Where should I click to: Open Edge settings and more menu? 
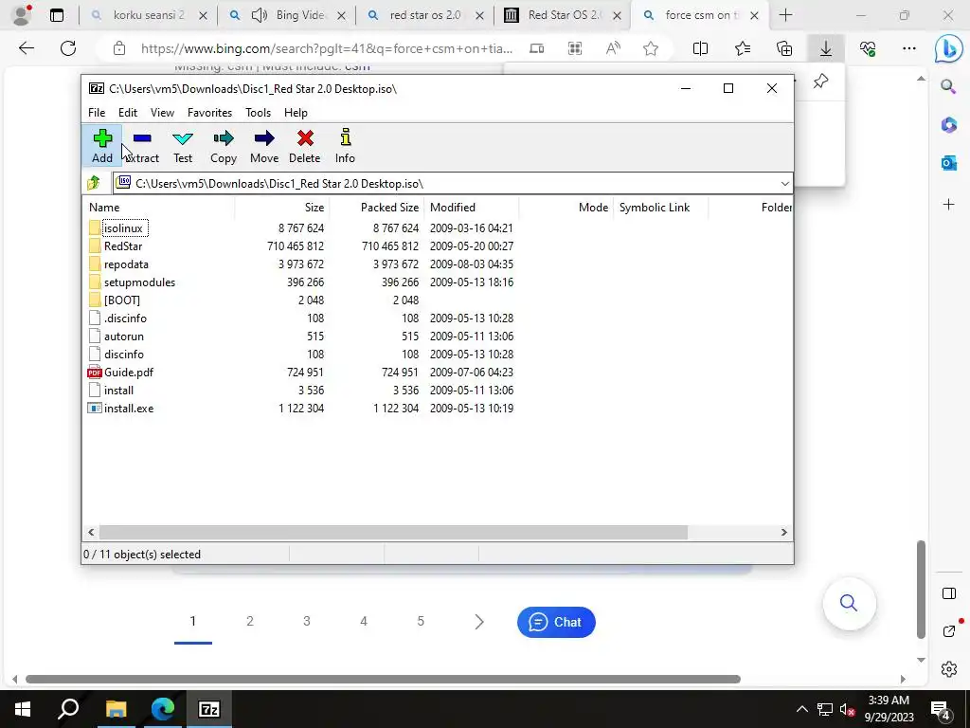(x=908, y=48)
